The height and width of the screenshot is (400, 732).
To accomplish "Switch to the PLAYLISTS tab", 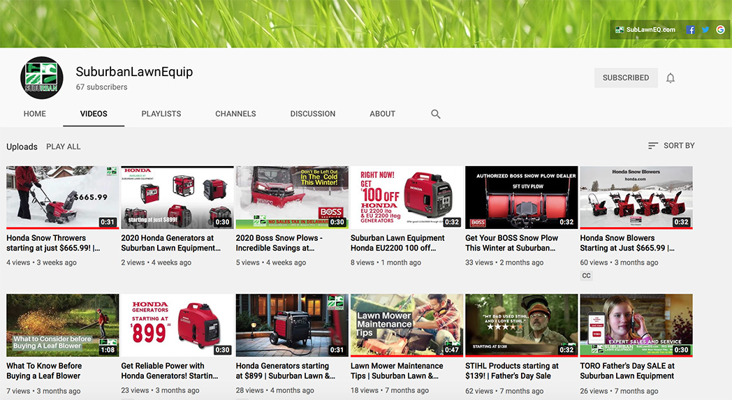I will (161, 114).
